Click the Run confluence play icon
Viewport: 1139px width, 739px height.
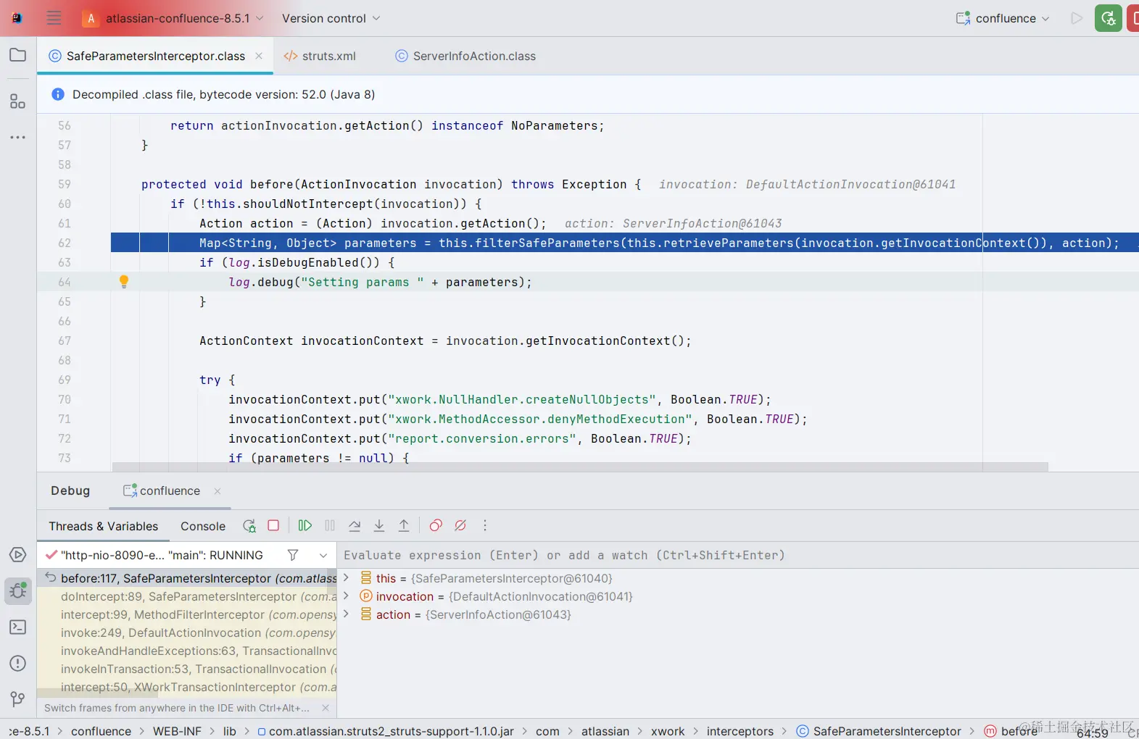coord(1077,18)
